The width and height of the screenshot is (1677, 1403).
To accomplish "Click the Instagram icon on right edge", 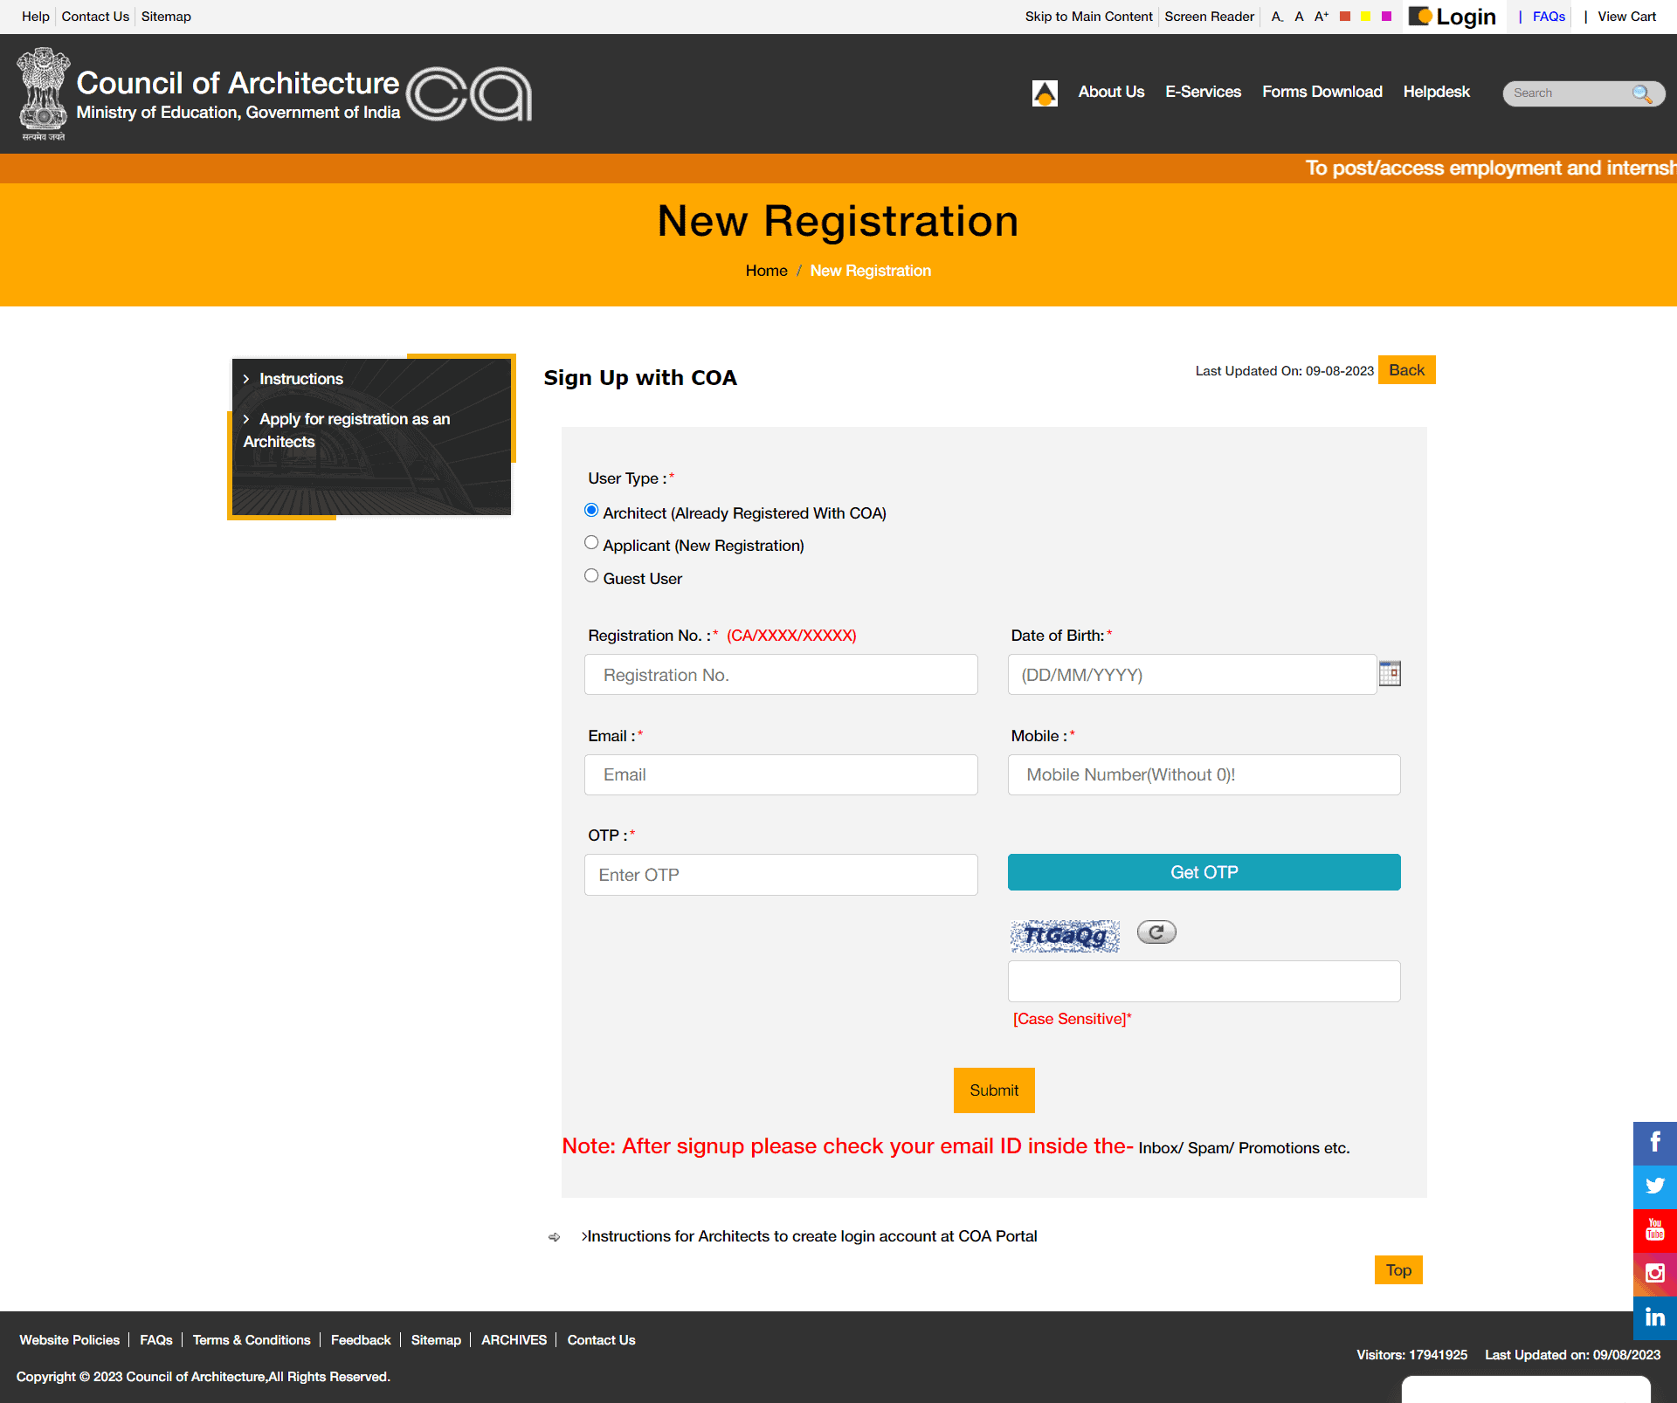I will pos(1654,1274).
